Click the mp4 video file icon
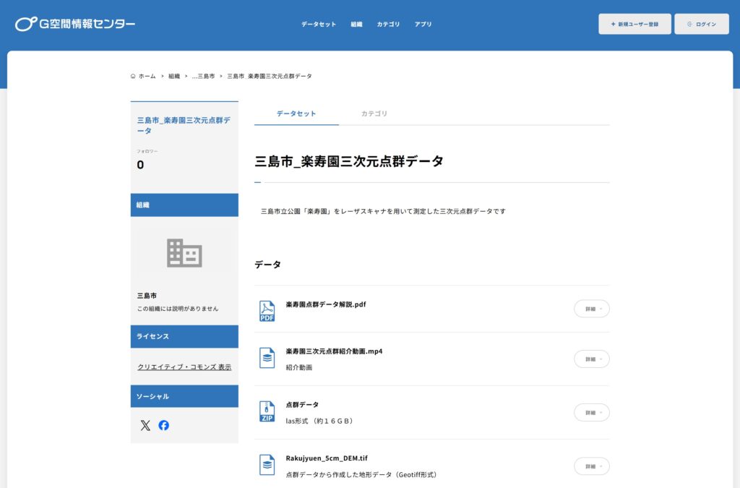740x488 pixels. click(x=267, y=358)
